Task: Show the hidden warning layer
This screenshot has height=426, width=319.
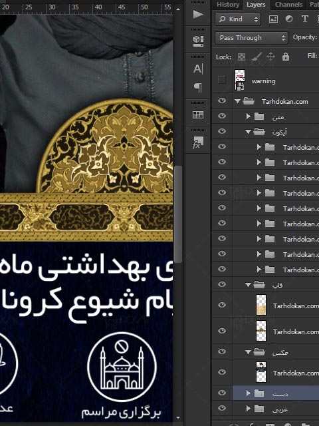Action: [x=222, y=80]
